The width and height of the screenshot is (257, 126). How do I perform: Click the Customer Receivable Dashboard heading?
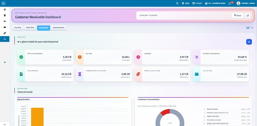(38, 17)
